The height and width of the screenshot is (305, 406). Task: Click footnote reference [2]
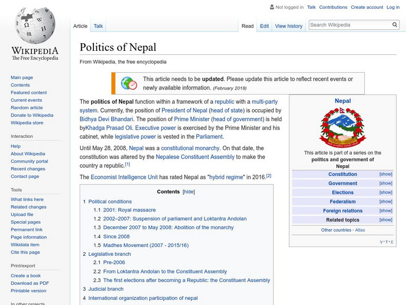click(x=268, y=175)
